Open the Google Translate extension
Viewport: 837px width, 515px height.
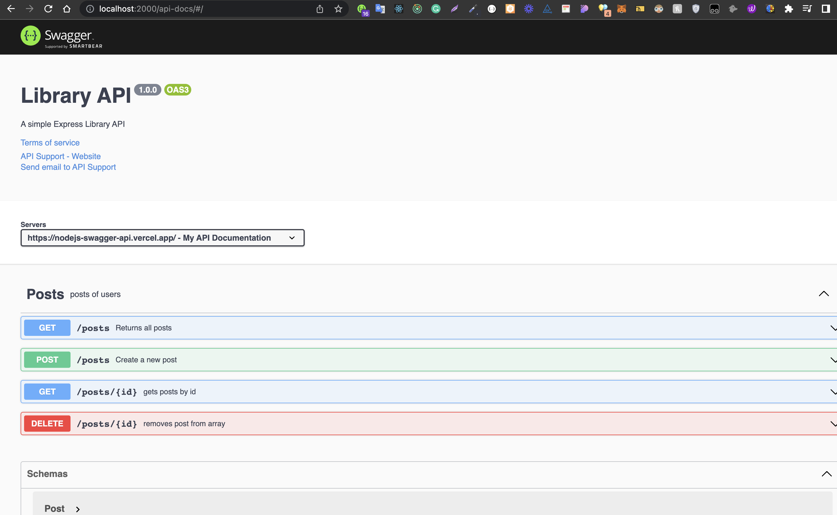380,9
